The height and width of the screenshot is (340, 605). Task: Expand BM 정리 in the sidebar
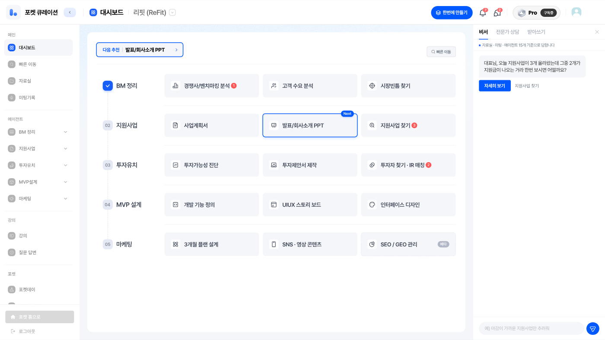click(38, 132)
